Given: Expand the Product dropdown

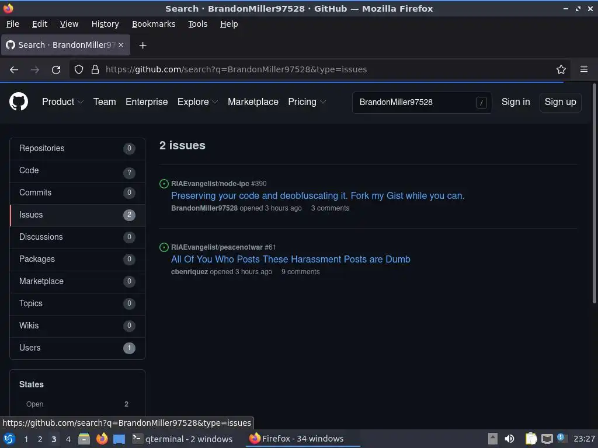Looking at the screenshot, I should pyautogui.click(x=62, y=101).
